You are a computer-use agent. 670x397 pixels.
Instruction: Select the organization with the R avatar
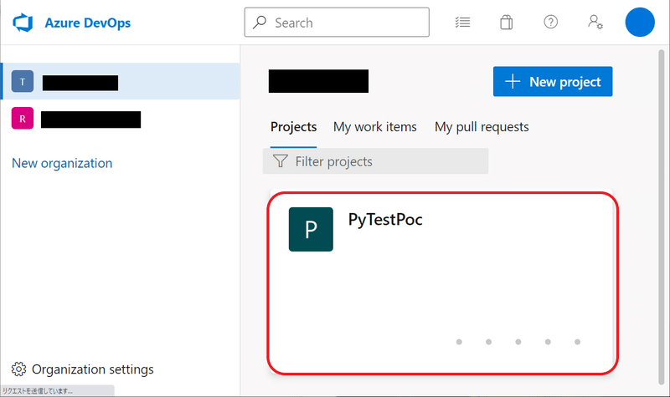[120, 119]
